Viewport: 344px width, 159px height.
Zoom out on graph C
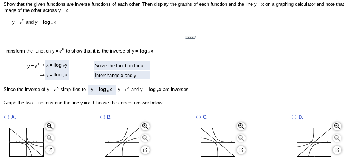click(x=241, y=138)
